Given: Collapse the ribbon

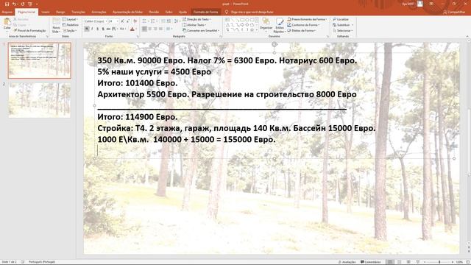Looking at the screenshot, I should click(x=467, y=36).
